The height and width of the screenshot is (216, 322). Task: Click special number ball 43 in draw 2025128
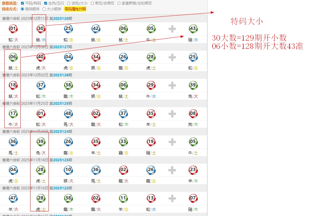click(193, 29)
